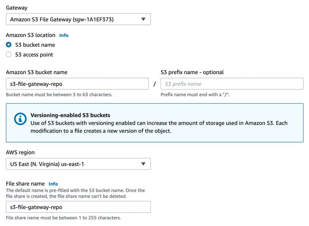Click the S3 prefix name optional field
This screenshot has width=309, height=226.
pos(232,84)
